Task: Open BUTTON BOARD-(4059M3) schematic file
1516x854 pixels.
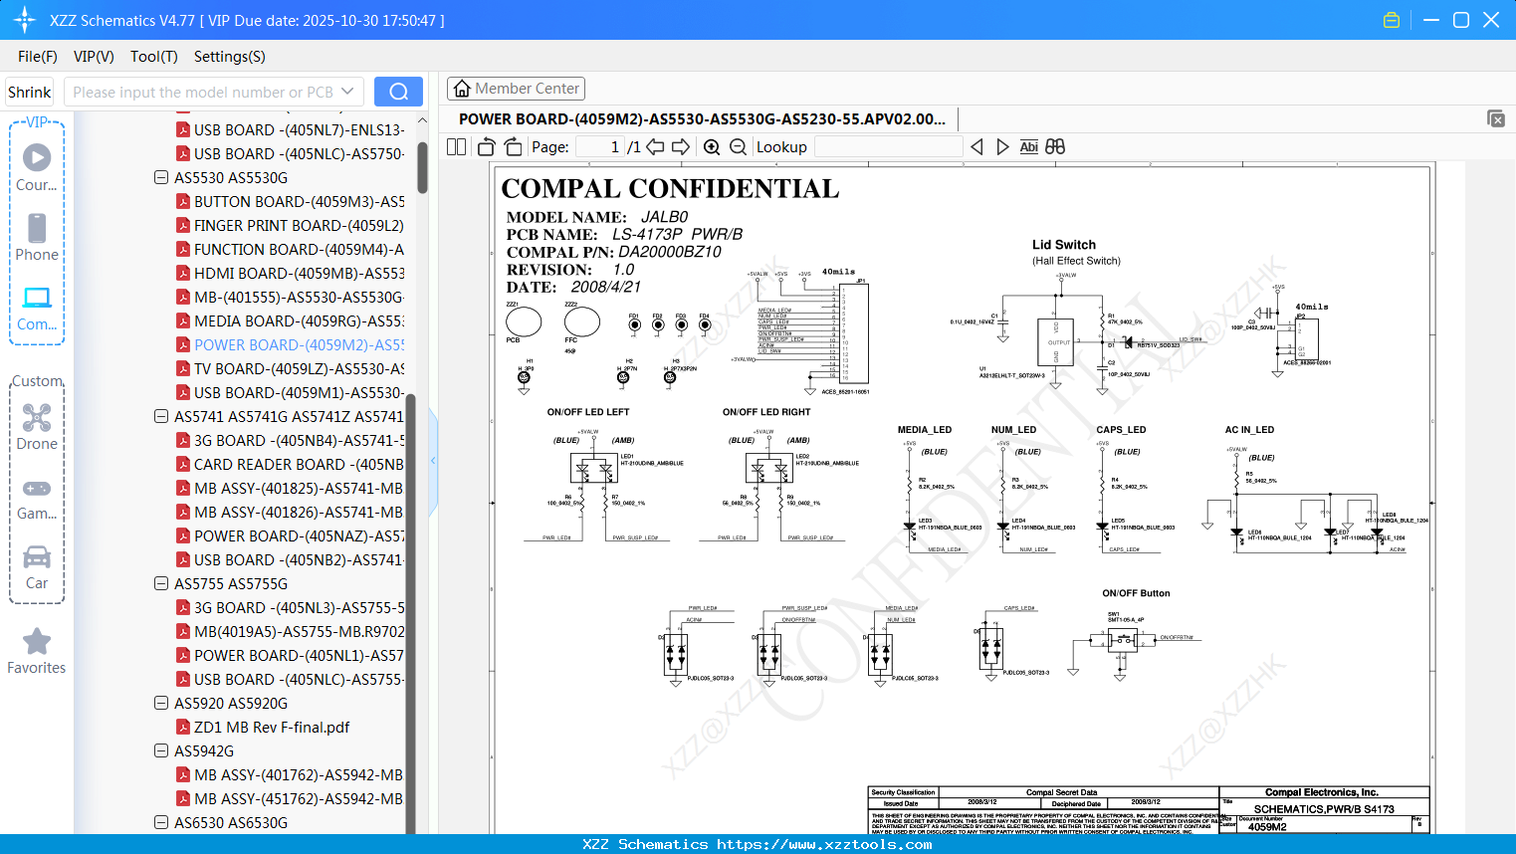Action: pos(299,201)
